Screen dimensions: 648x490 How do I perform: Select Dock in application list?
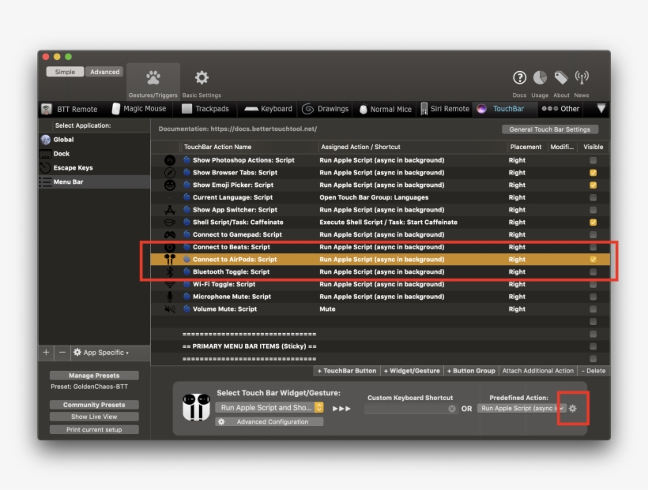pos(62,154)
